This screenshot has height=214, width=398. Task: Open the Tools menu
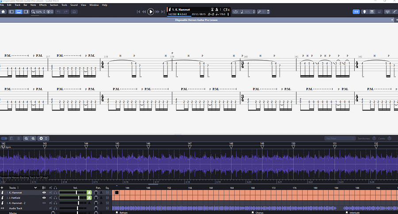(x=64, y=5)
